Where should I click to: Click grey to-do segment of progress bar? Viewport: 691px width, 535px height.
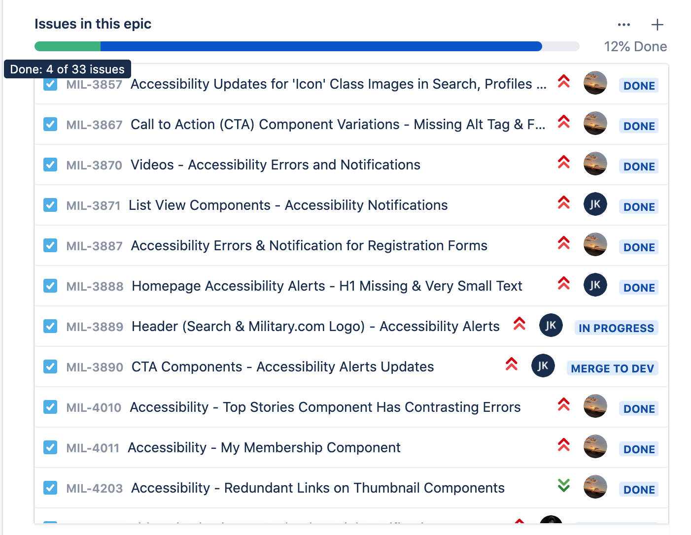pyautogui.click(x=561, y=46)
